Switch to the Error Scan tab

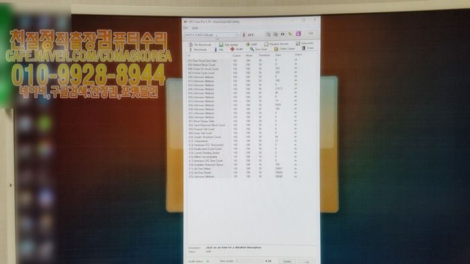click(x=258, y=49)
